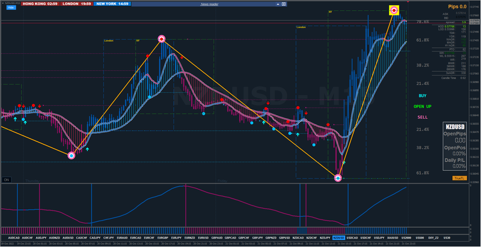This screenshot has height=247, width=481.
Task: Open the News reader link
Action: [209, 4]
